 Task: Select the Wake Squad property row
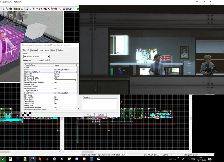pyautogui.click(x=50, y=103)
